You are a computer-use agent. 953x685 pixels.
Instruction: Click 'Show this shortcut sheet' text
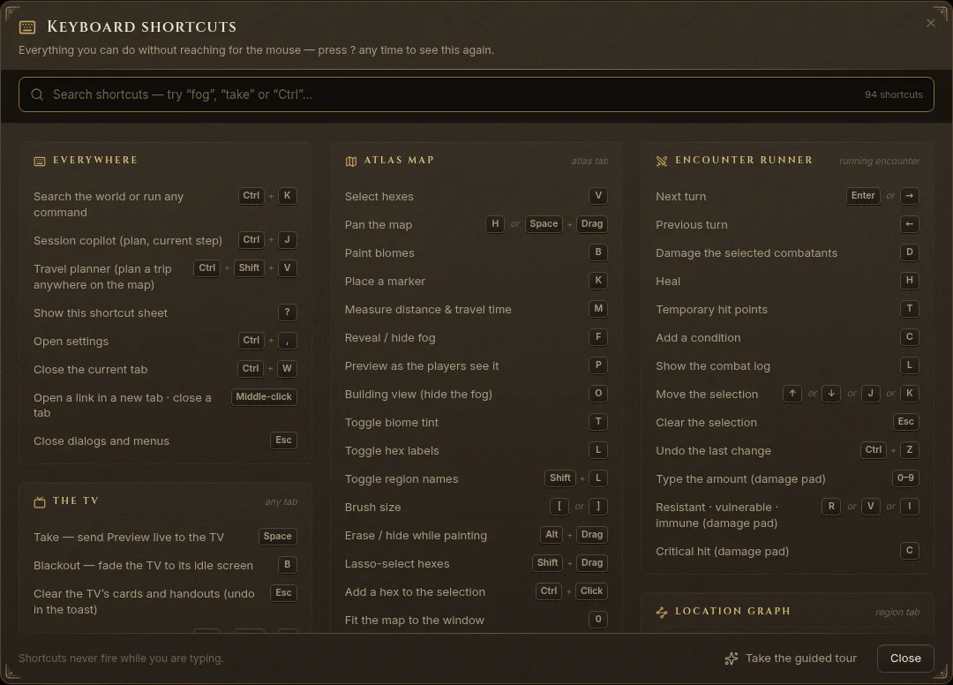pos(101,313)
